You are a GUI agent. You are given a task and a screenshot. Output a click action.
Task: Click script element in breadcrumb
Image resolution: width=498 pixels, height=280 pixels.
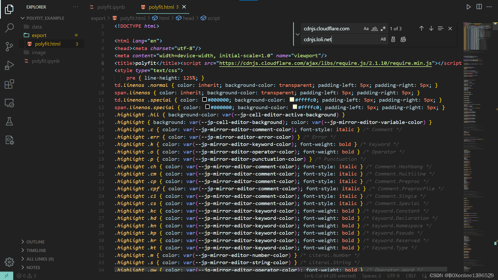point(213,18)
